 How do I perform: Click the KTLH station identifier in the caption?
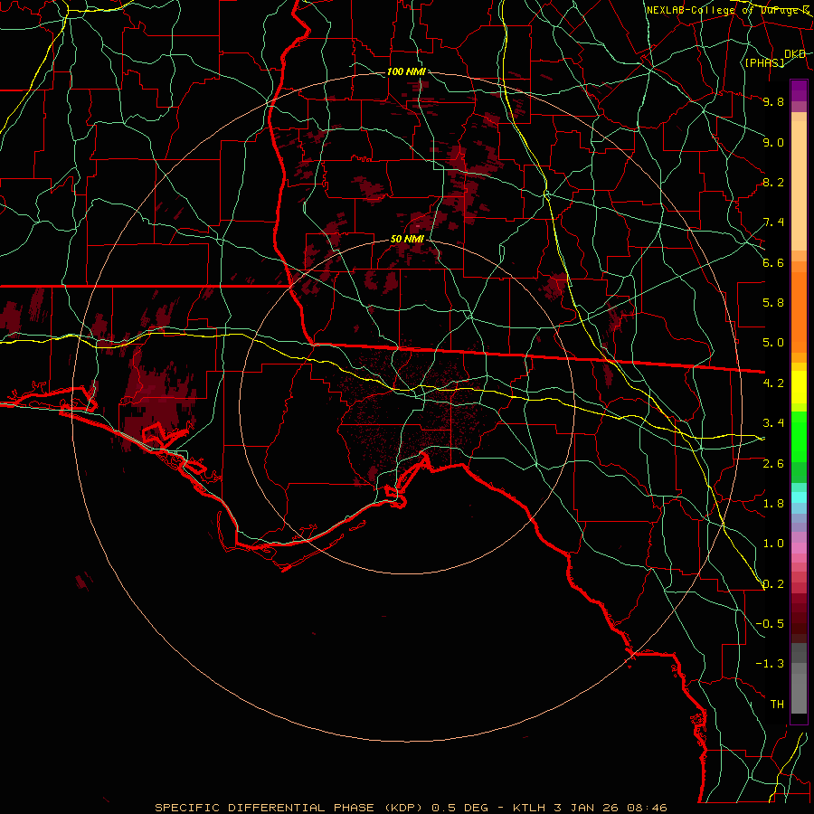click(531, 808)
